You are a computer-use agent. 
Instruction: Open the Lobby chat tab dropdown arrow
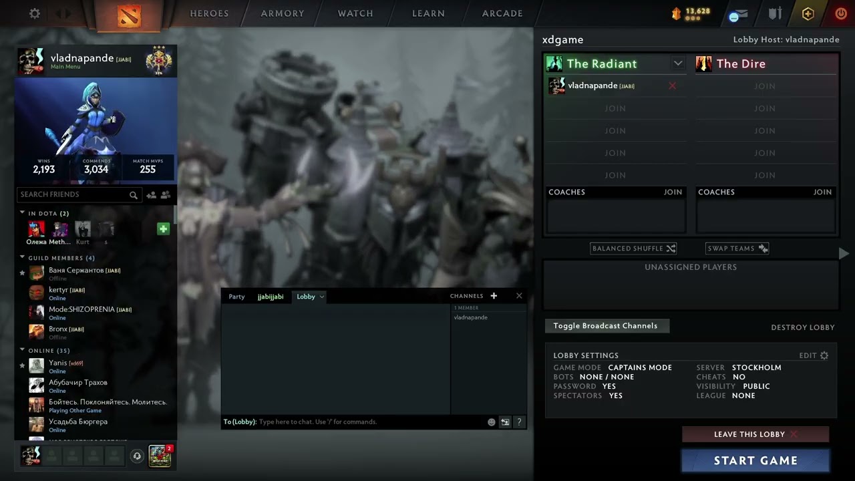pos(322,297)
